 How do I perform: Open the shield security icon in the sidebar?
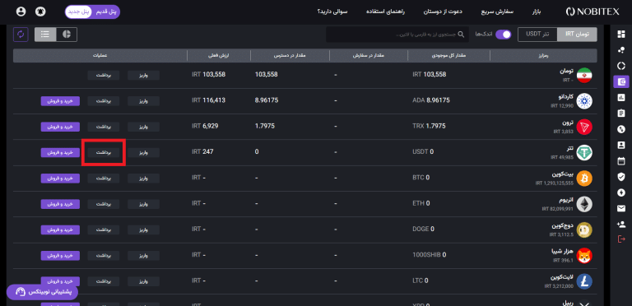pos(620,176)
